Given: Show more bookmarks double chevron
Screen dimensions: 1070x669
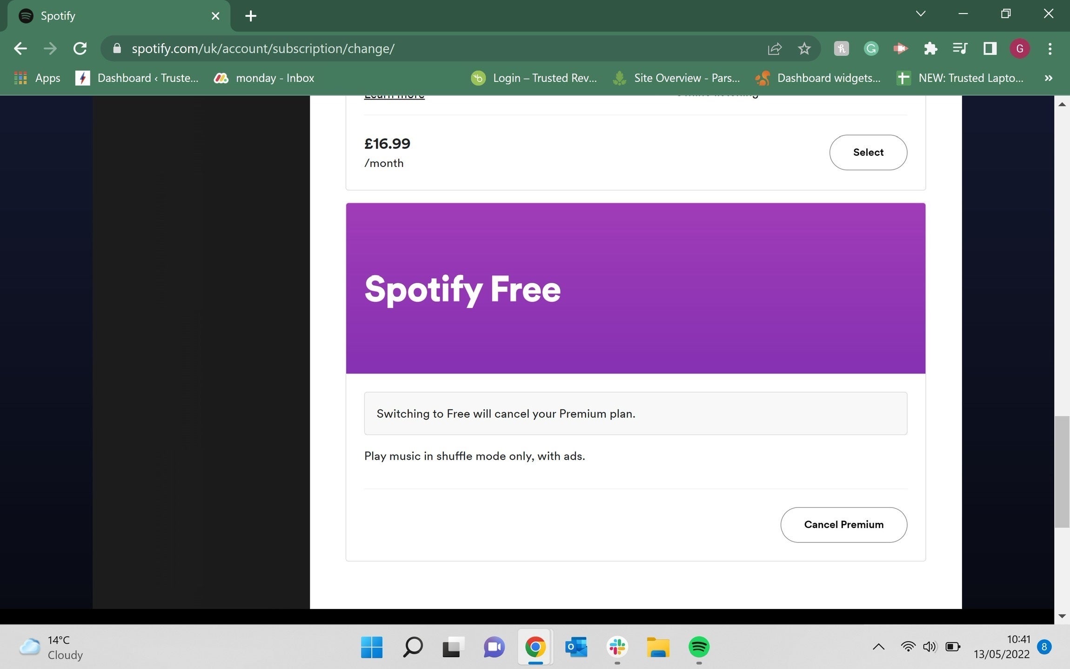Looking at the screenshot, I should 1049,78.
